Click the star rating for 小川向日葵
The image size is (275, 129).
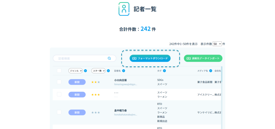coord(96,82)
